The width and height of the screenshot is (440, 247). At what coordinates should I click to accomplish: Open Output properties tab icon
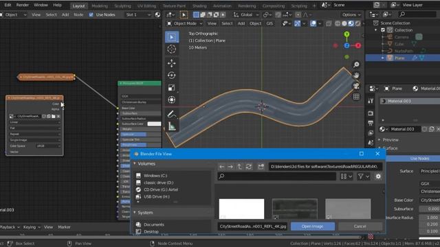click(371, 123)
